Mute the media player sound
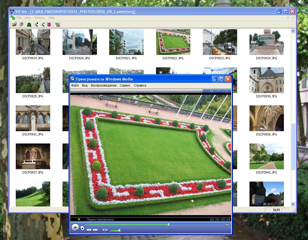Viewport: 308px width, 240px height. pos(105,230)
